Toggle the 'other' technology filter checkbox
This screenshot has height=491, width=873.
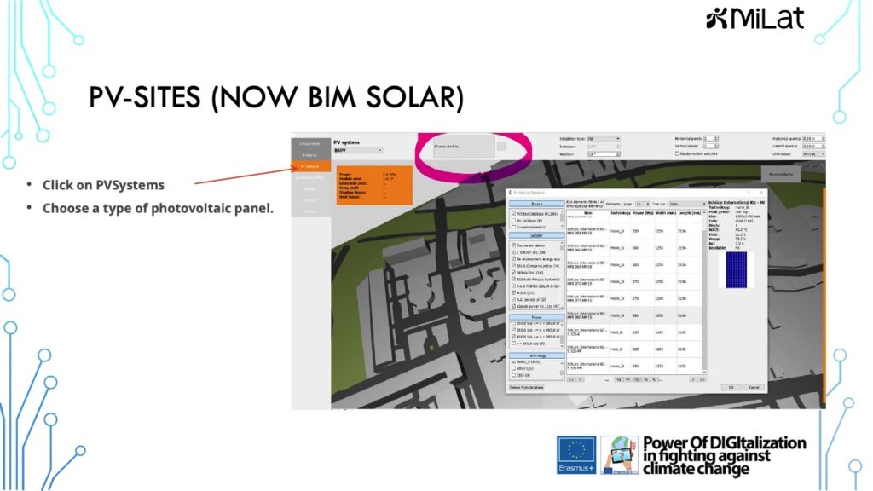(512, 368)
